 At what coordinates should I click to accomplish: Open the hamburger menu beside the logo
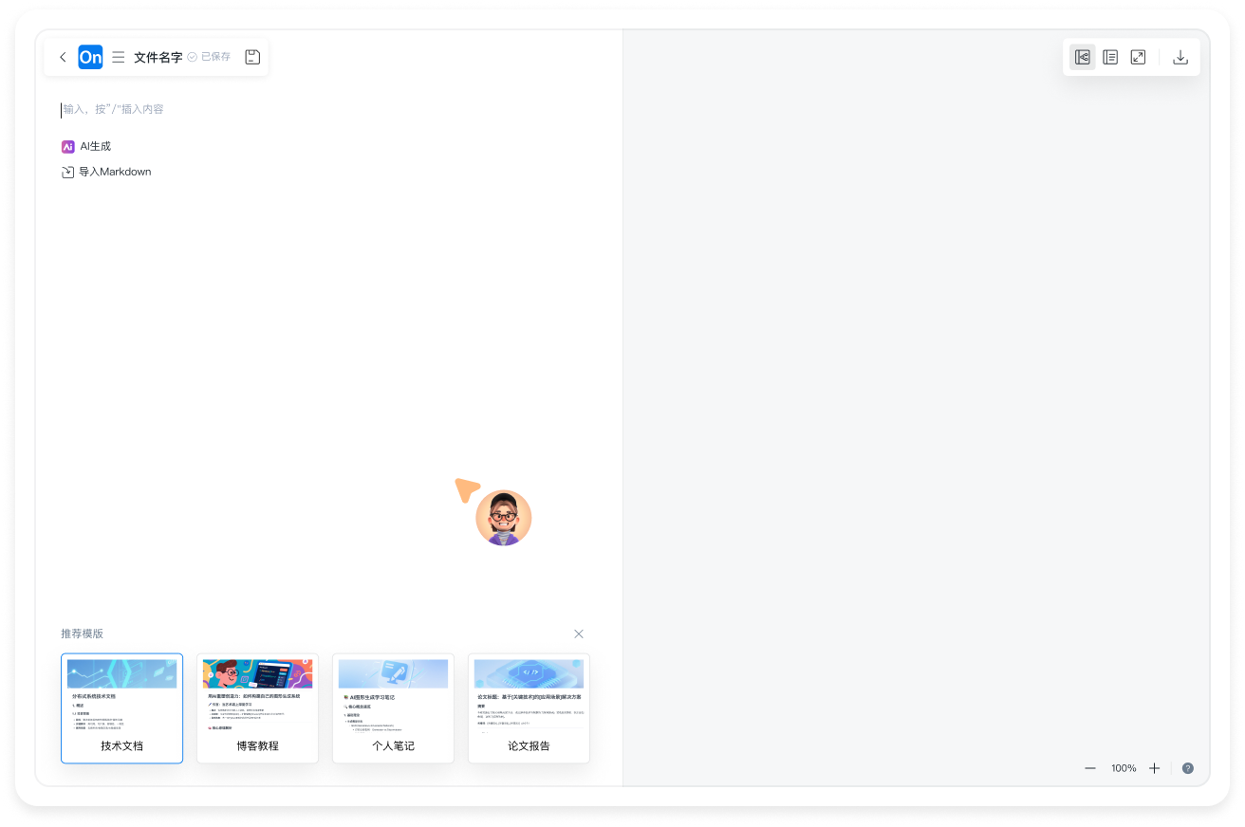[x=119, y=57]
